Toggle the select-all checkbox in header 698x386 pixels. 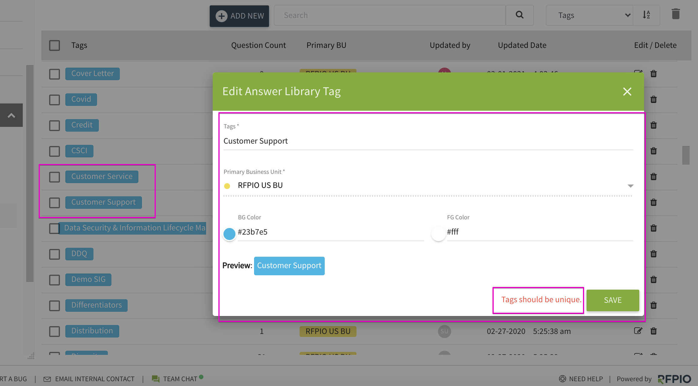(x=55, y=45)
